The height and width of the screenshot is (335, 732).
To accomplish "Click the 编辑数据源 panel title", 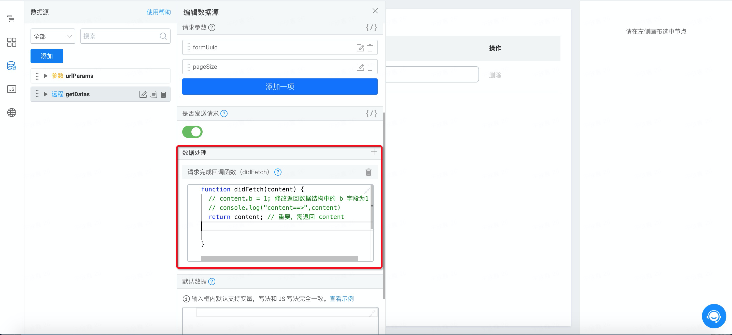I will [201, 12].
